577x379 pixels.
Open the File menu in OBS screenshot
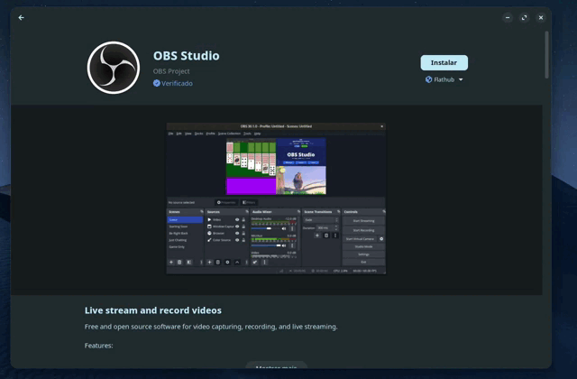(170, 134)
